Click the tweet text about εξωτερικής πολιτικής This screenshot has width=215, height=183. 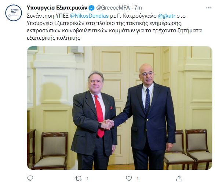tap(114, 27)
